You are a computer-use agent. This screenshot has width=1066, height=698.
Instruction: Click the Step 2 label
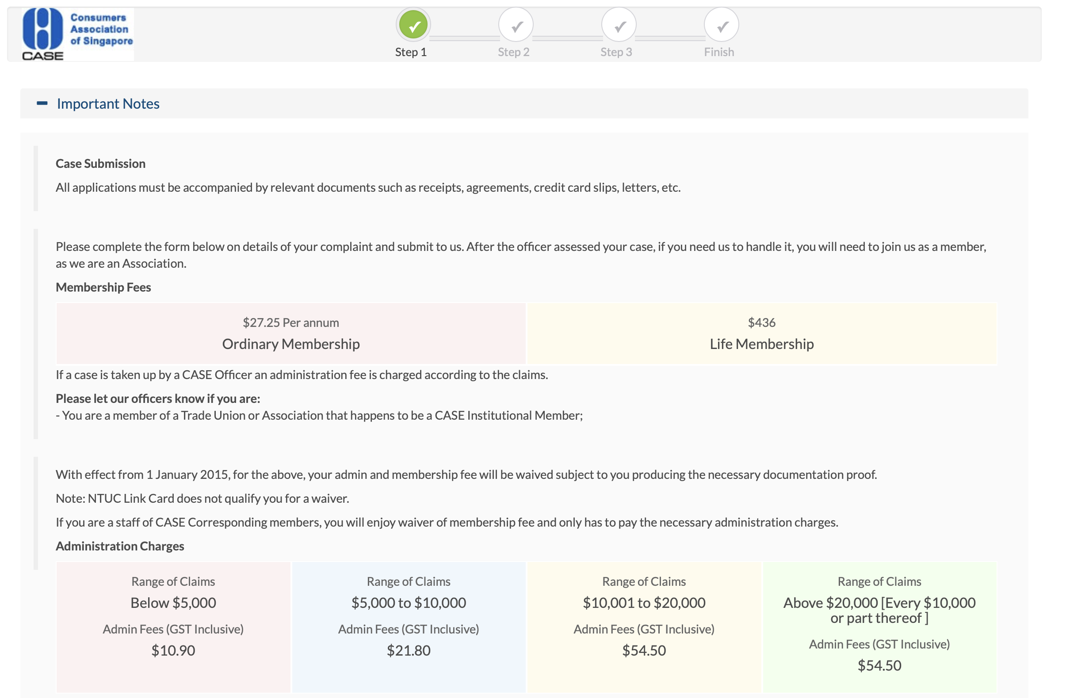tap(513, 52)
